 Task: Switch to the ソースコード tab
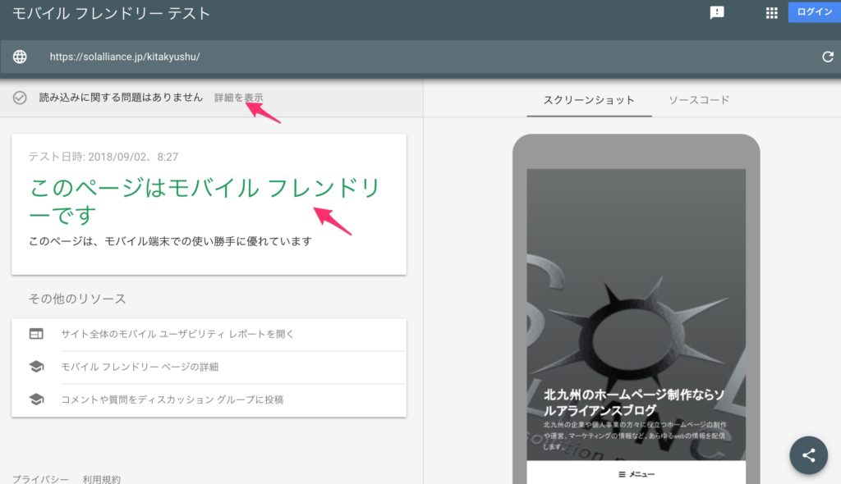point(698,100)
